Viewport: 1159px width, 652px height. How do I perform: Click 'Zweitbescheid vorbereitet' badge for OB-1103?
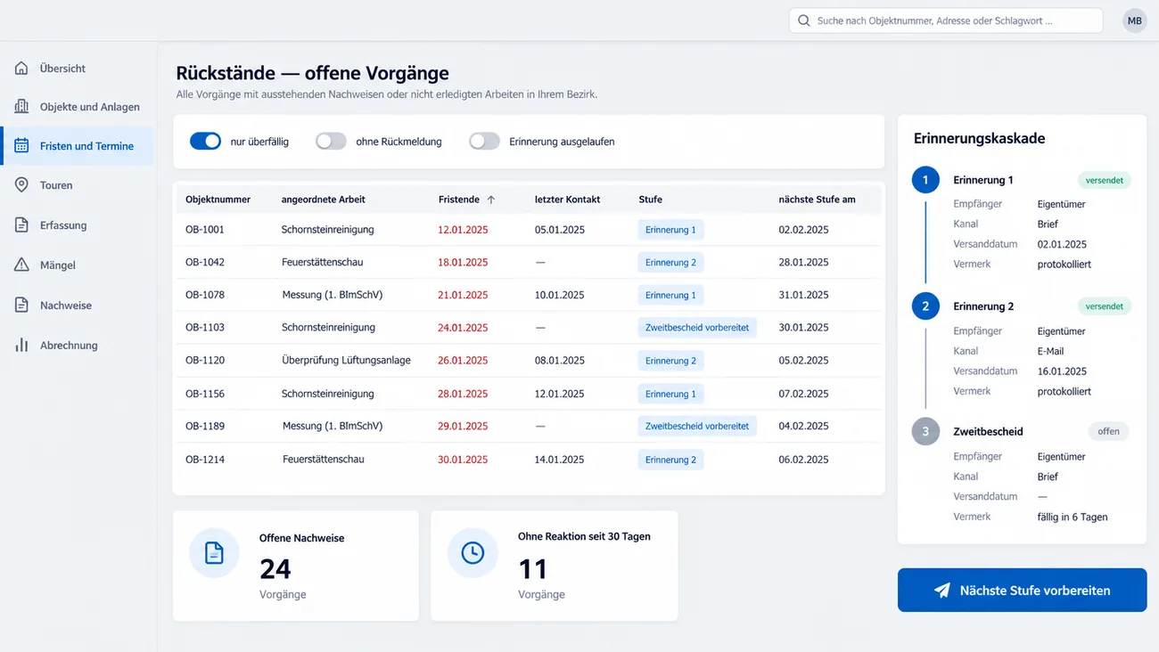point(697,327)
